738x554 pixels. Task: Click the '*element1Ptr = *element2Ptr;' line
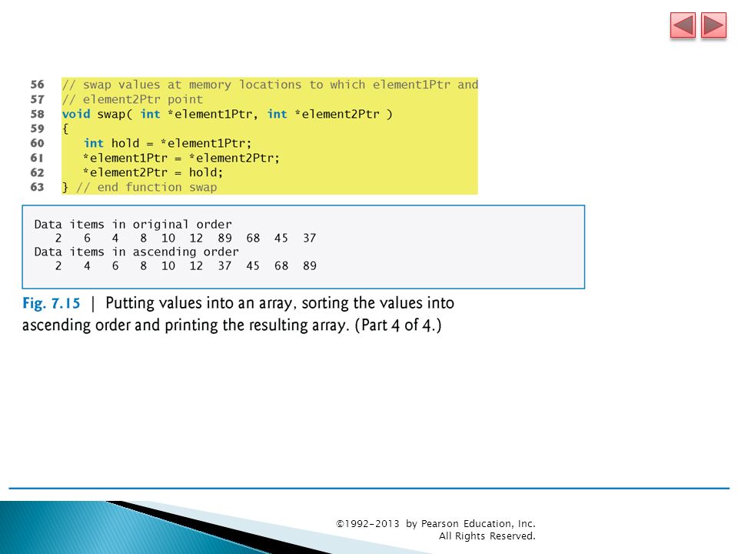pyautogui.click(x=181, y=158)
